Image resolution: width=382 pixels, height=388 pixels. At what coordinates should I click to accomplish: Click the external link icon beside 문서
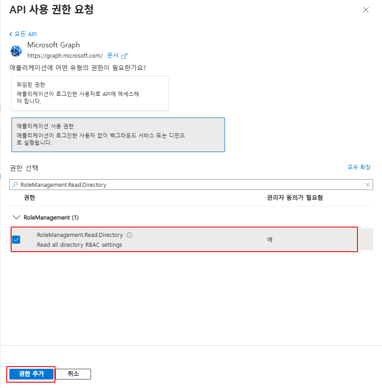point(125,56)
